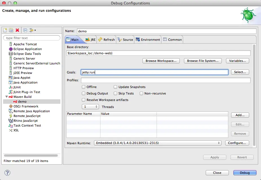Click the Value column header
Screen dimensions: 261x180
[128, 114]
